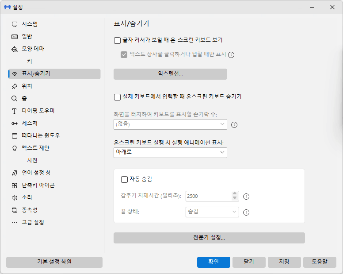Enable 실제 키보드에서 입력할 때 숨기기 checkbox

pyautogui.click(x=117, y=97)
